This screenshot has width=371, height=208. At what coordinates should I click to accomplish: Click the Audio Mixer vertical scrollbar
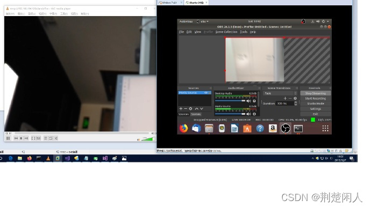(x=259, y=99)
